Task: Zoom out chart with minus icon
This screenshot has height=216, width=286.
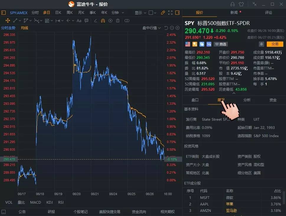Action: pos(172,28)
